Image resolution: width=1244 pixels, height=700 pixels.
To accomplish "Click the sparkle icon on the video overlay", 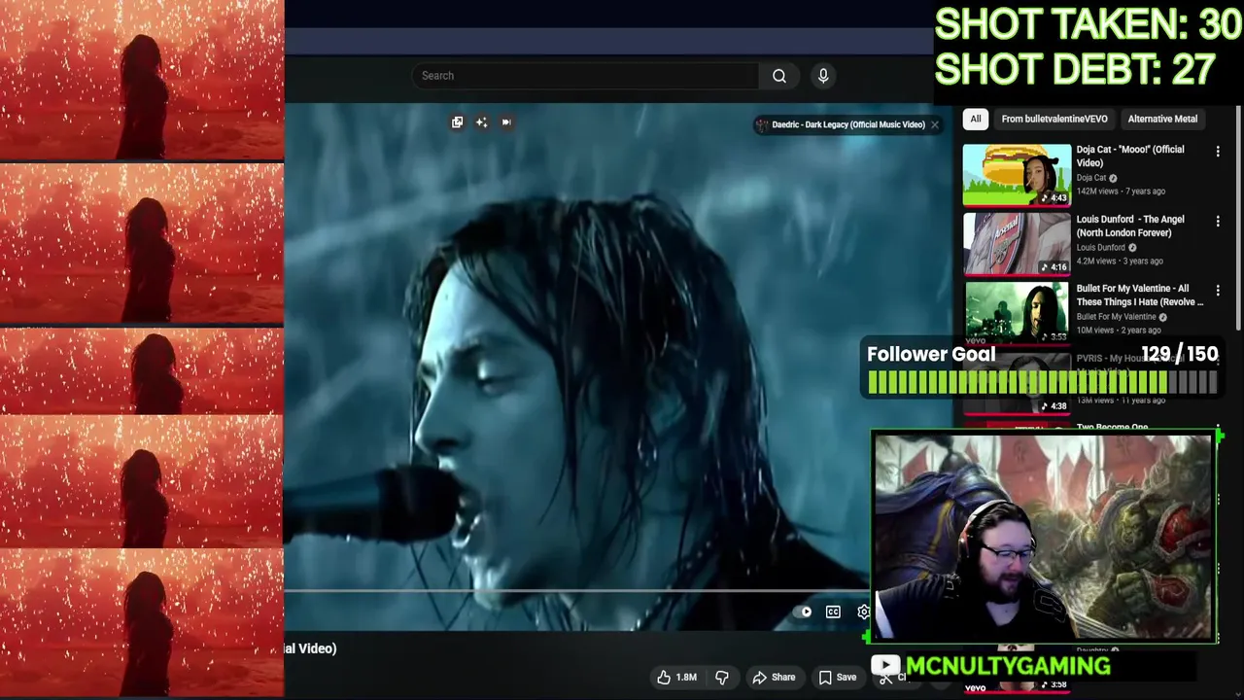I will [481, 122].
